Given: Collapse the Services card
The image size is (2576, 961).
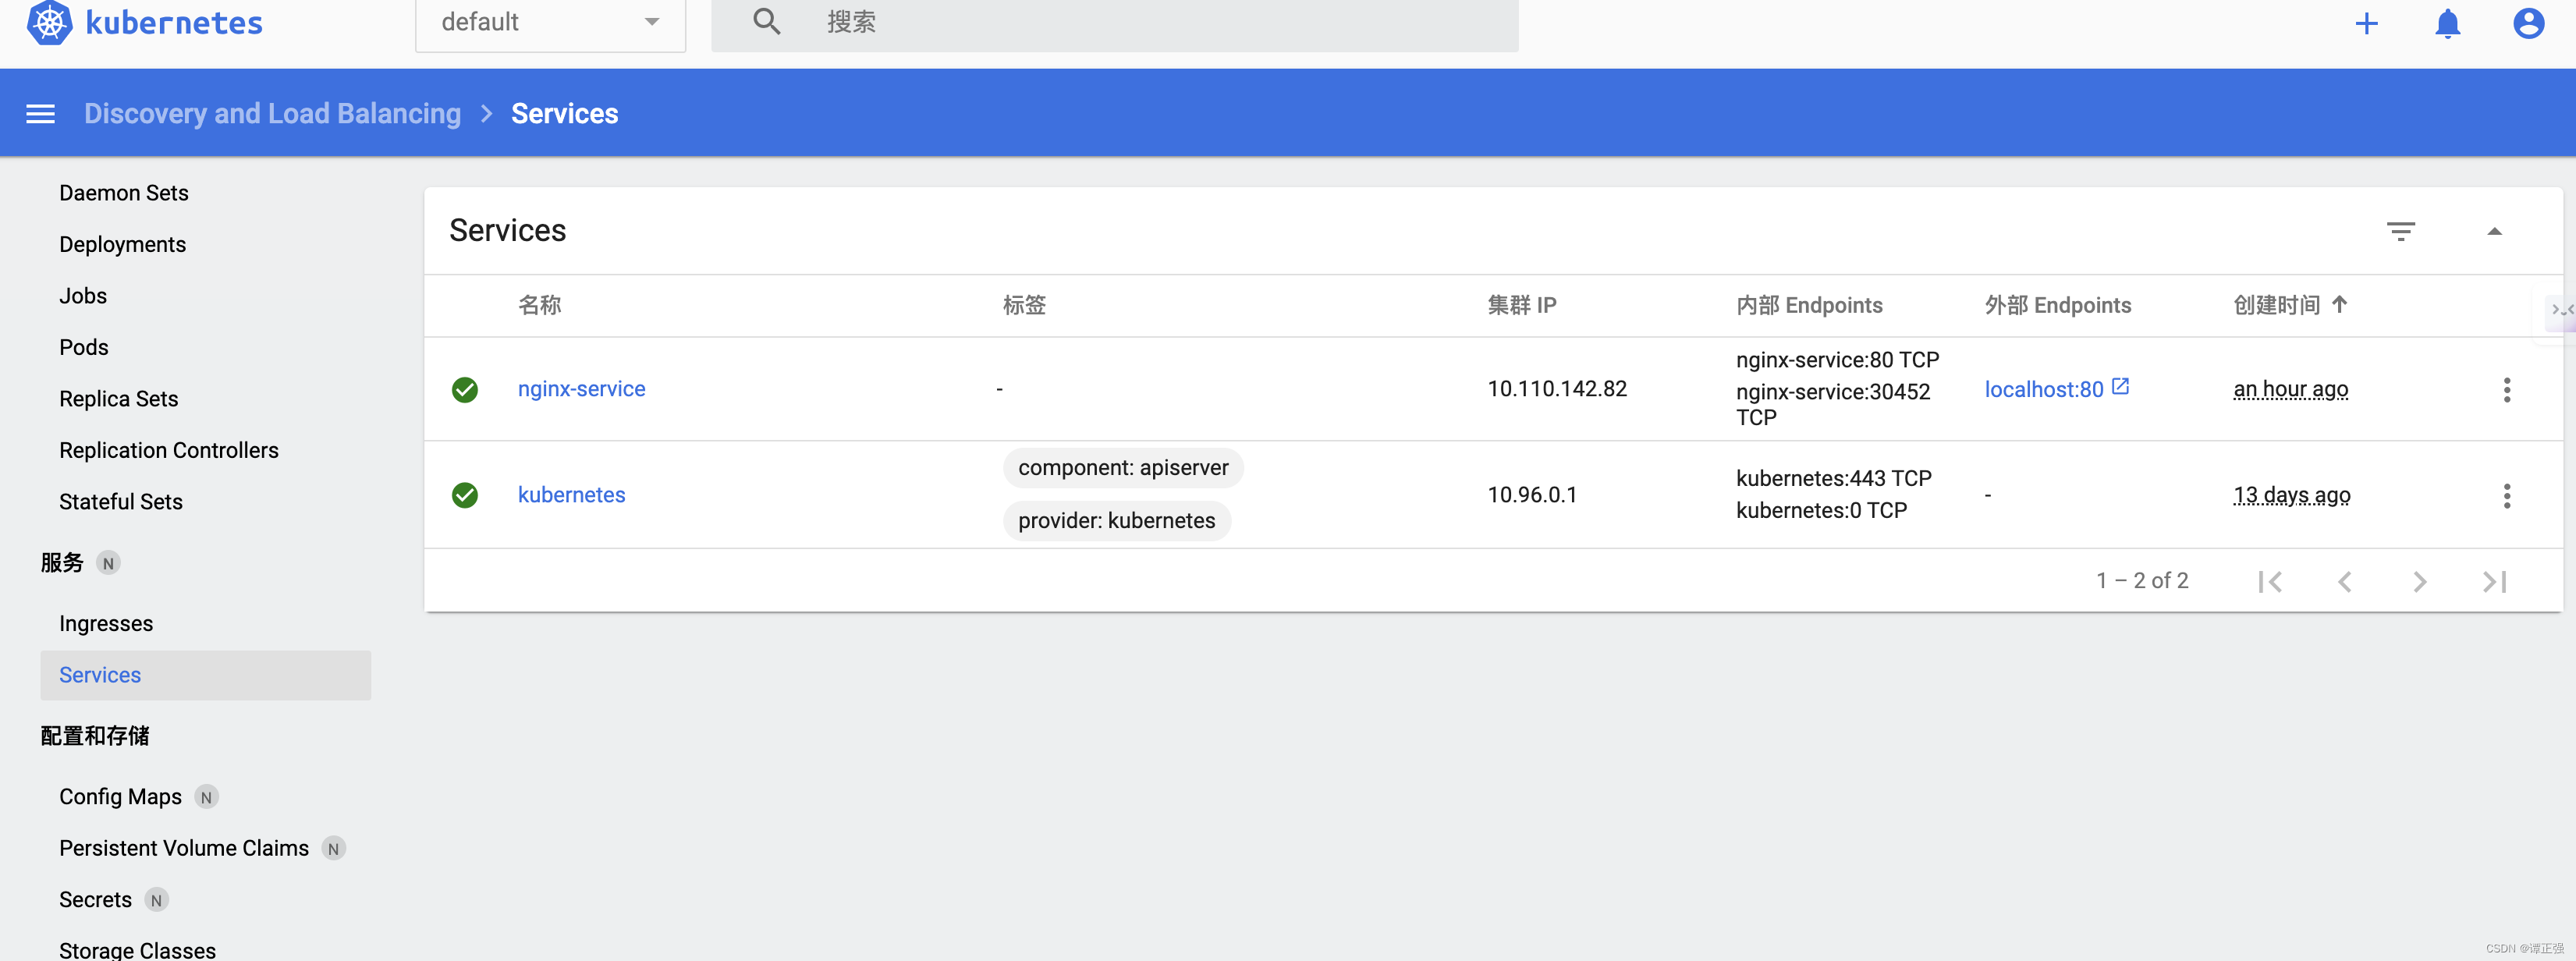Looking at the screenshot, I should 2494,232.
